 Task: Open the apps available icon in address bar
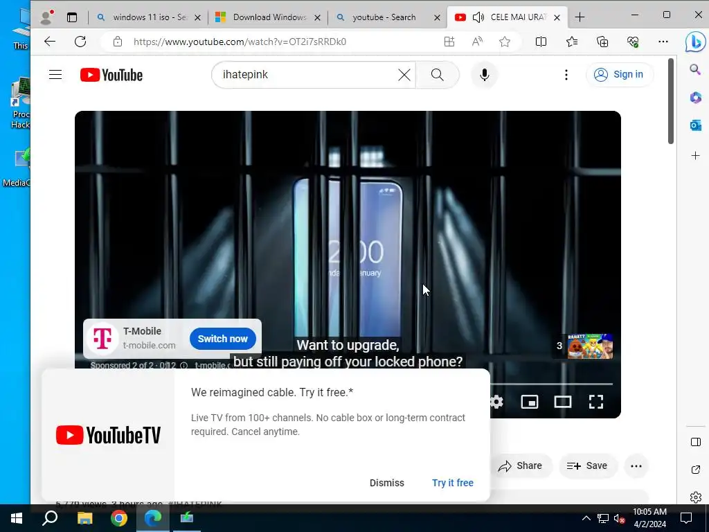pos(449,42)
